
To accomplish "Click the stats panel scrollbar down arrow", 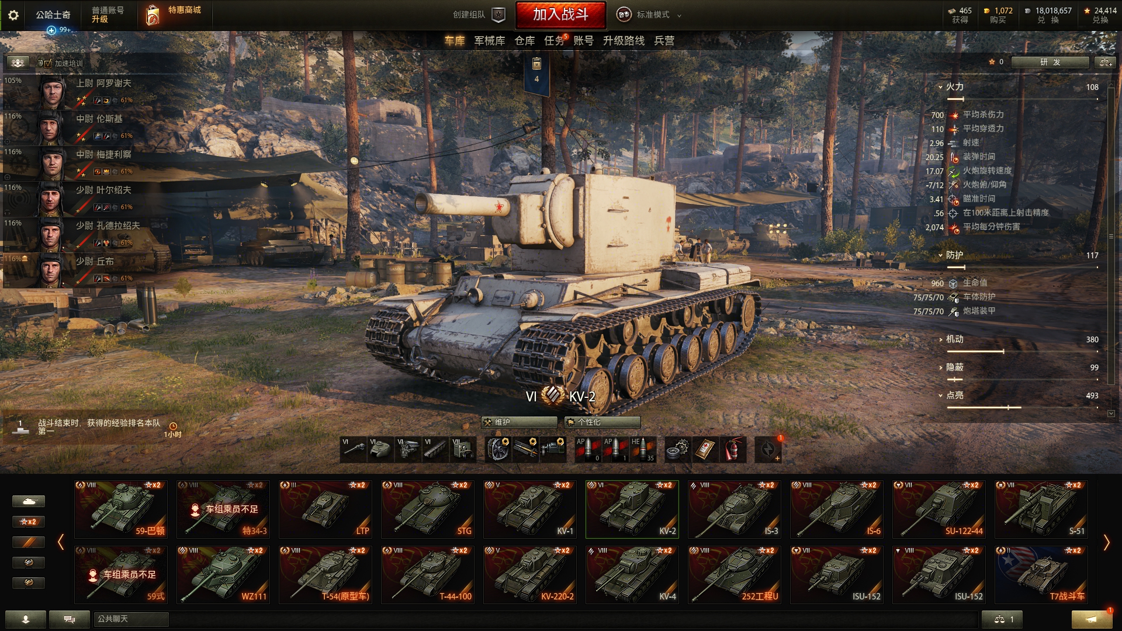I will coord(1111,414).
